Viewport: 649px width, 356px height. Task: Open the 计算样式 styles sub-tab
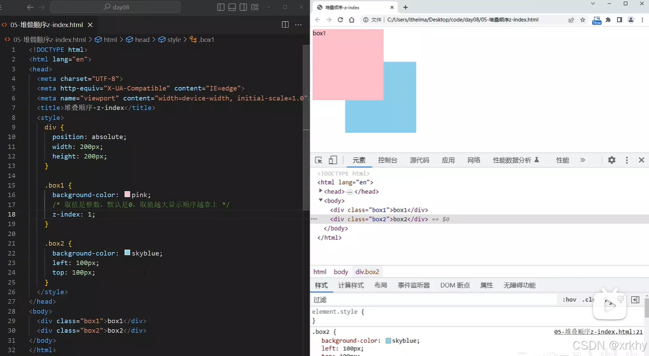point(351,285)
